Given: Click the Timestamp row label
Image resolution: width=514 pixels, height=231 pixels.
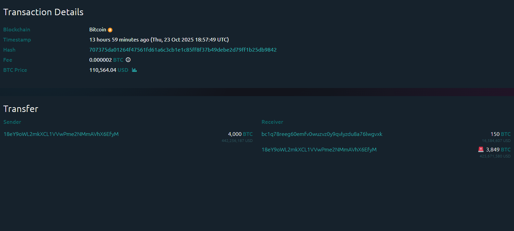Looking at the screenshot, I should pos(17,39).
